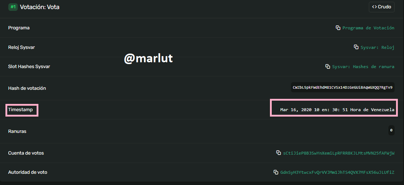Screen dimensions: 404x185
Task: Open Sysvar: Hashes de ranura link
Action: [x=363, y=67]
